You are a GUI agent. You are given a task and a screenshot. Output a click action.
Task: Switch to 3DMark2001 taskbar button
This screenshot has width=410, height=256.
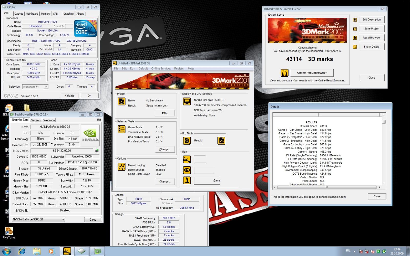pos(67,251)
